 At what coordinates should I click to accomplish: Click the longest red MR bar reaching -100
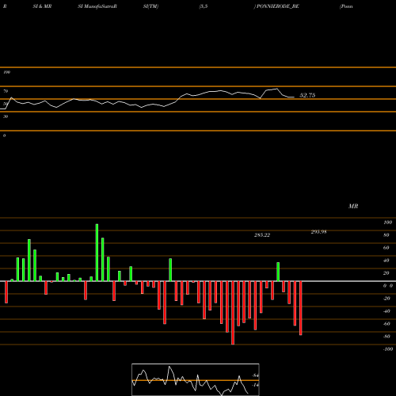pyautogui.click(x=233, y=313)
